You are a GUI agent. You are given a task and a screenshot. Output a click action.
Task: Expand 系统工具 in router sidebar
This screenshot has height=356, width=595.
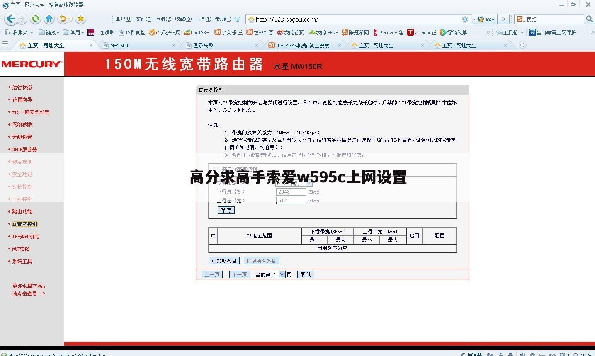[x=22, y=262]
